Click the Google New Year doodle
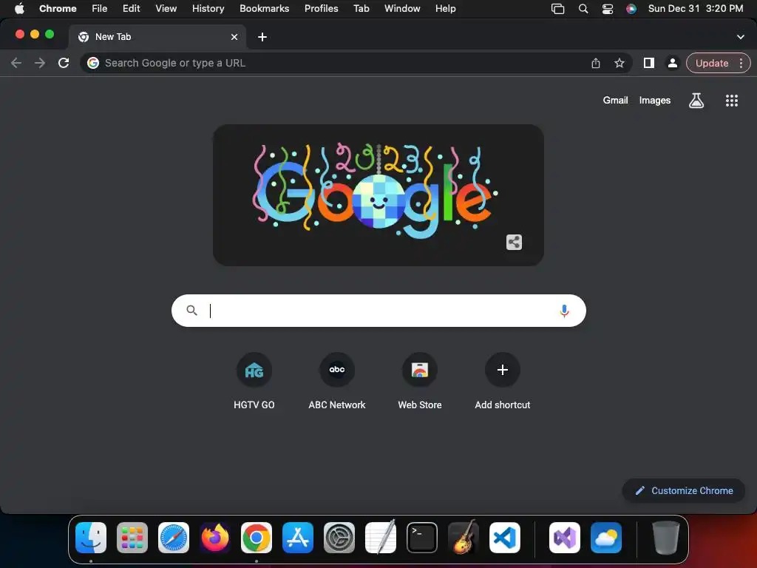The height and width of the screenshot is (568, 757). click(x=378, y=195)
